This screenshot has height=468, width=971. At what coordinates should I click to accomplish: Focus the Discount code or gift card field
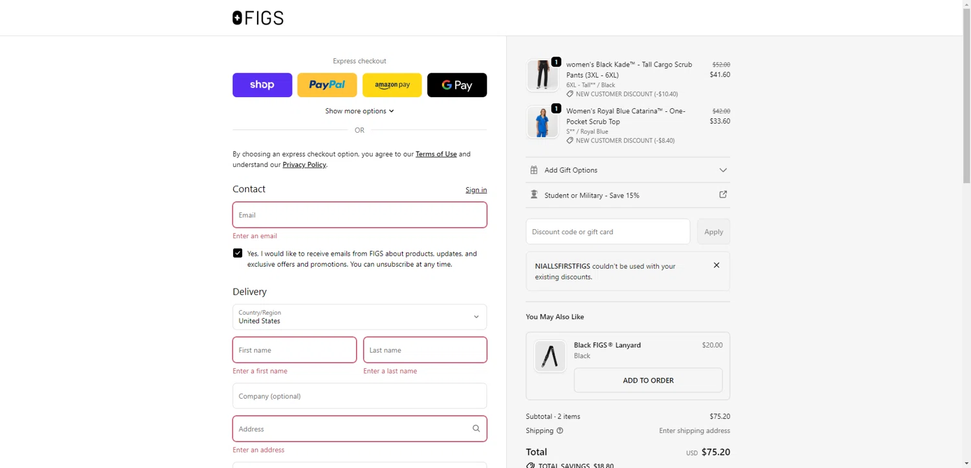coord(608,232)
